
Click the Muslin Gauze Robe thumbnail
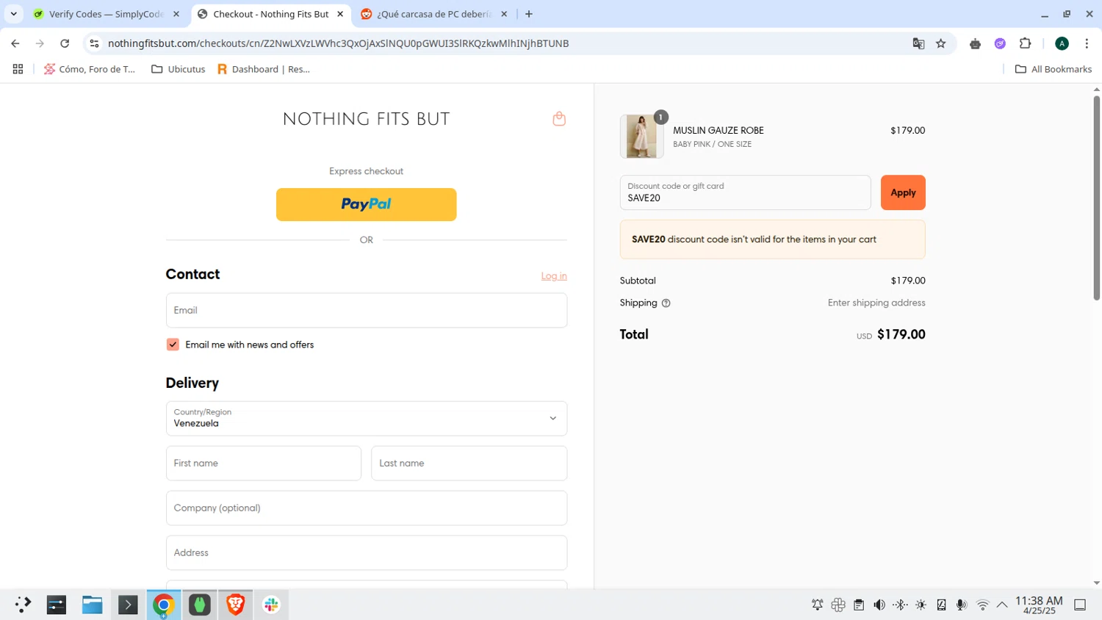click(x=641, y=137)
